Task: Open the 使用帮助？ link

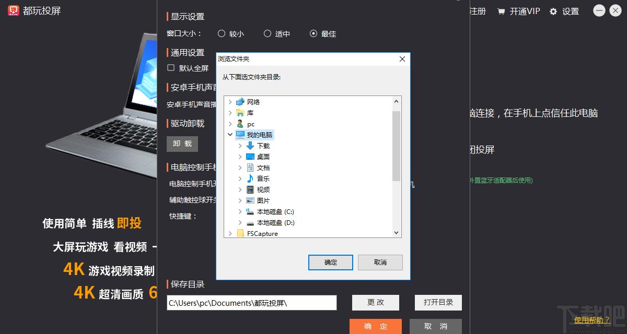Action: click(592, 320)
